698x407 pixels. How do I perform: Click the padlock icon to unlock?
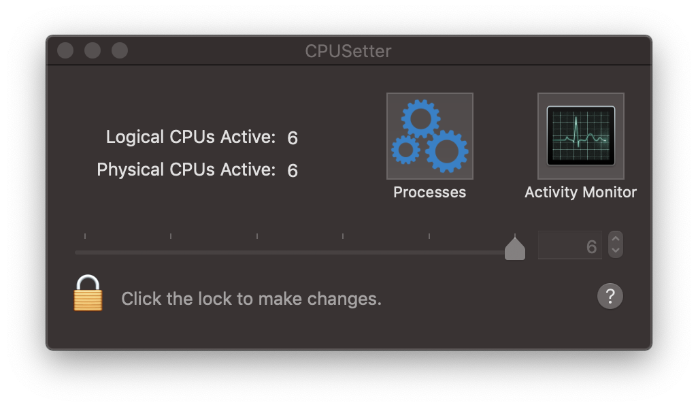[x=88, y=293]
